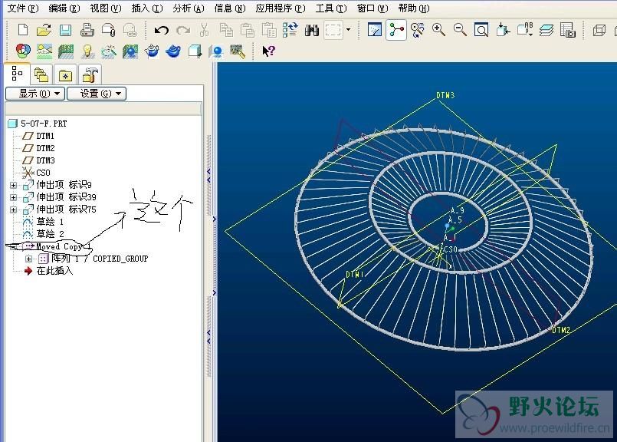Open the 插入(I) menu

(146, 8)
